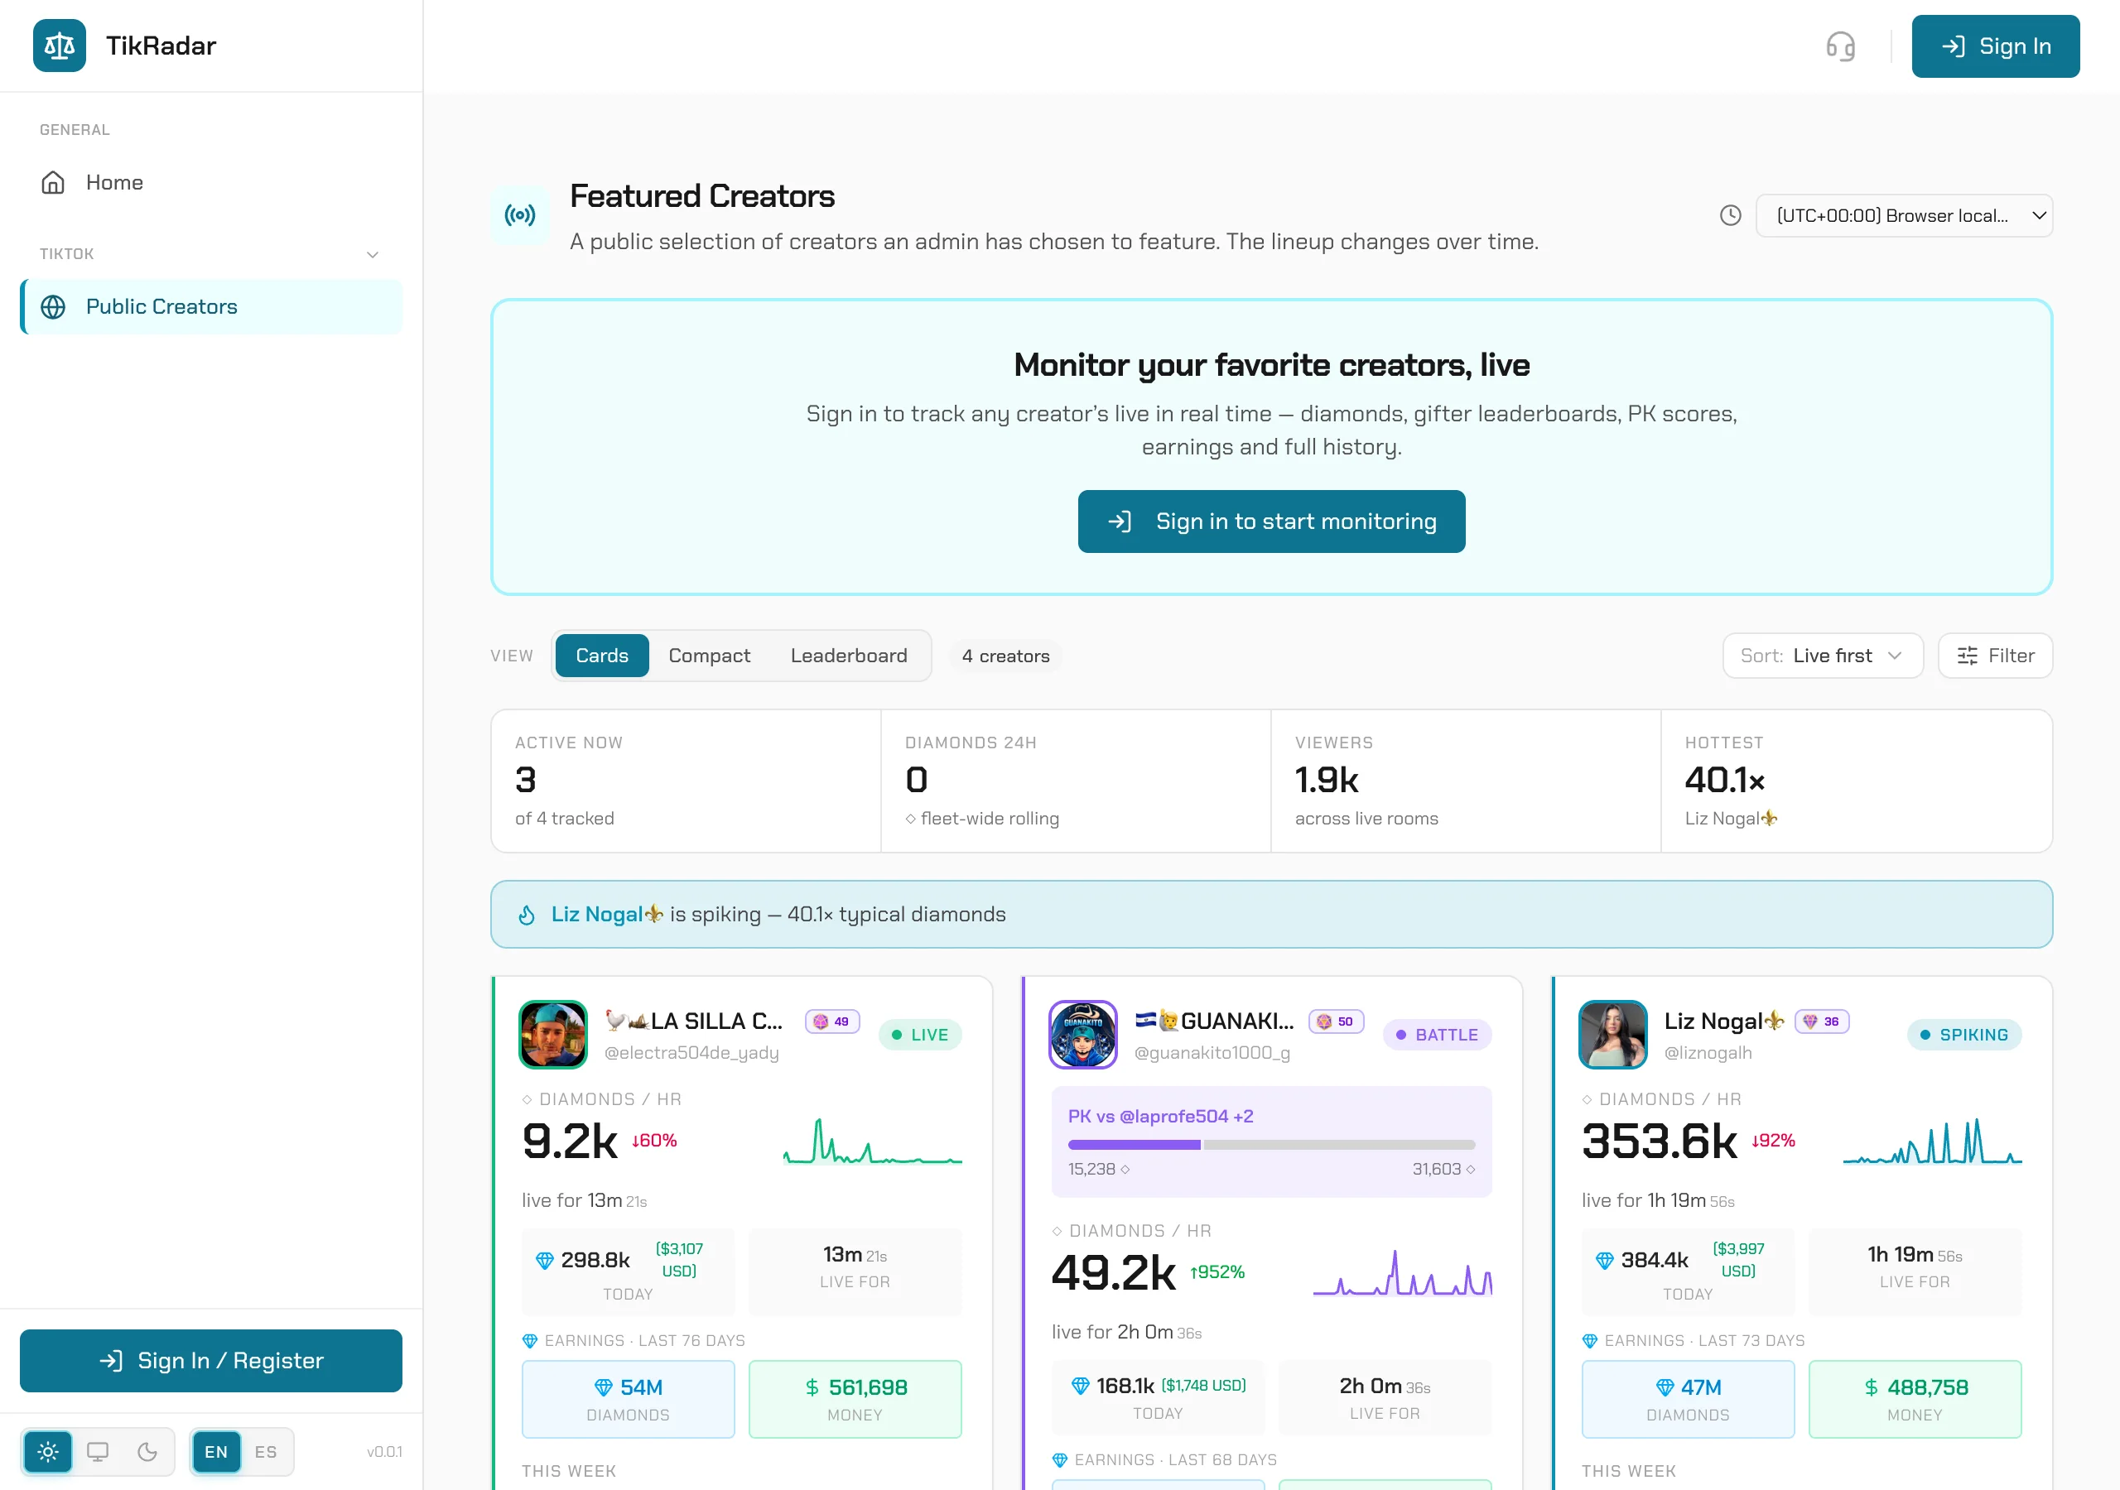Click GUANAKI diamonds sparkline chart

coord(1403,1273)
